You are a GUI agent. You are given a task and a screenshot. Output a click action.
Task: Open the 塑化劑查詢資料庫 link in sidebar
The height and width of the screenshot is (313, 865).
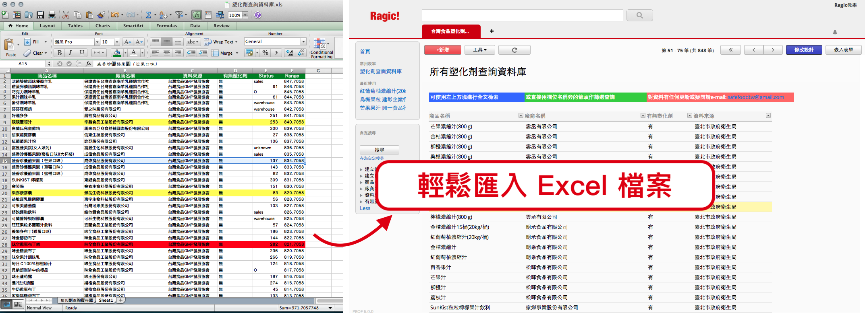pos(381,71)
